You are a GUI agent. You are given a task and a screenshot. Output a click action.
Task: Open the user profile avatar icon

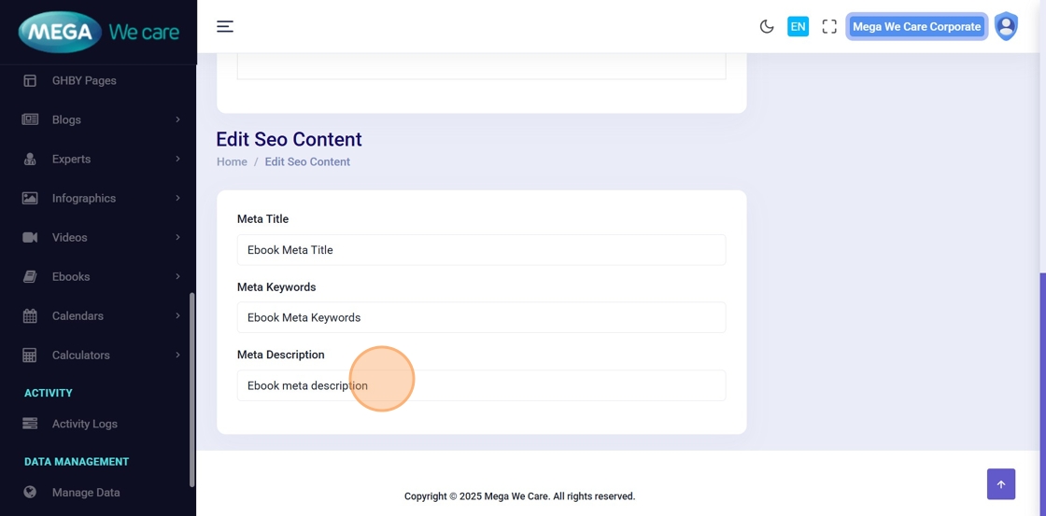pos(1006,27)
